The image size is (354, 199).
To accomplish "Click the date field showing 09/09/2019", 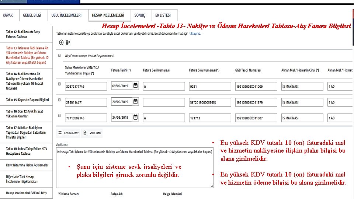I will point(121,86).
